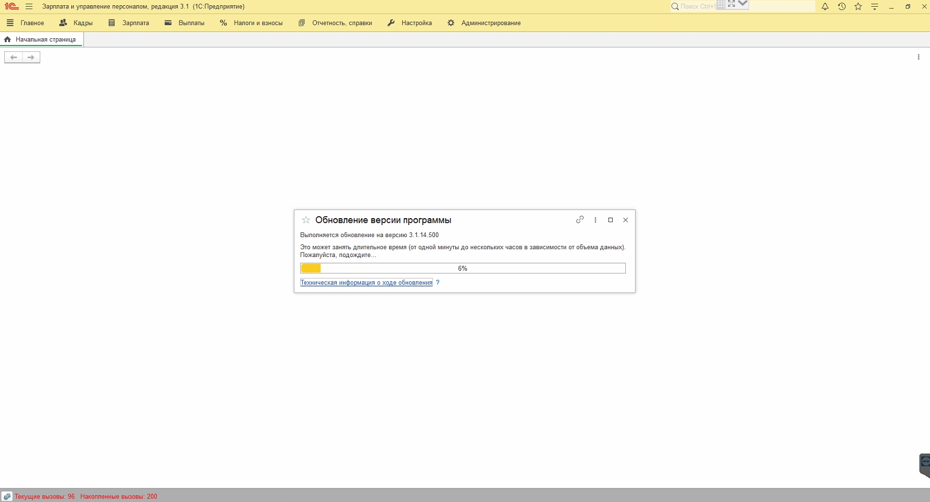Image resolution: width=930 pixels, height=502 pixels.
Task: Get link icon in update dialog
Action: [x=580, y=220]
